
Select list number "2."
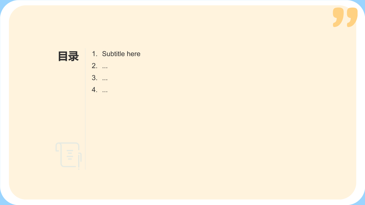95,66
